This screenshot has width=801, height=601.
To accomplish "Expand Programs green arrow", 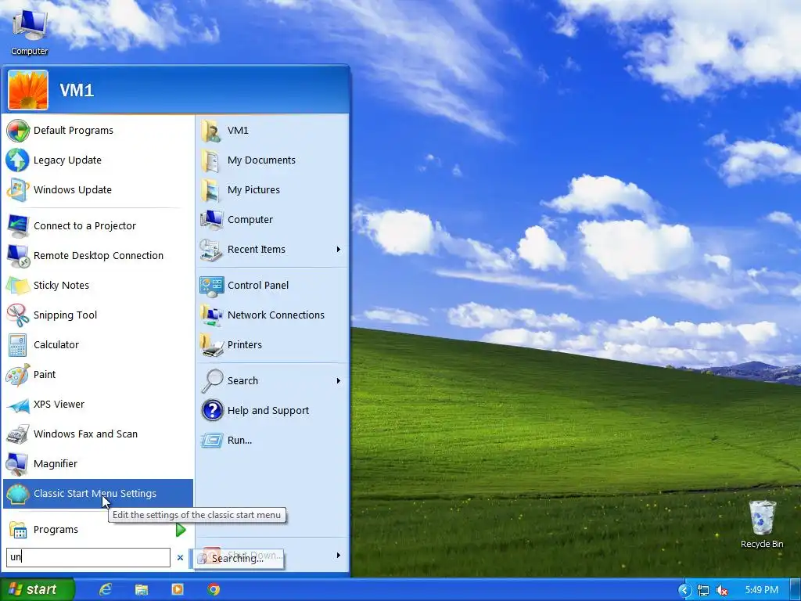I will click(181, 530).
